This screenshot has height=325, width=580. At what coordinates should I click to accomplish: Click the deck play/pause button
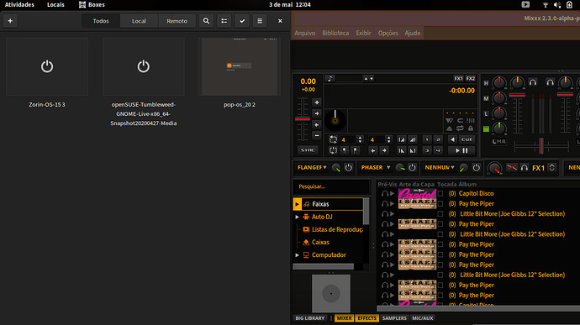[x=461, y=150]
